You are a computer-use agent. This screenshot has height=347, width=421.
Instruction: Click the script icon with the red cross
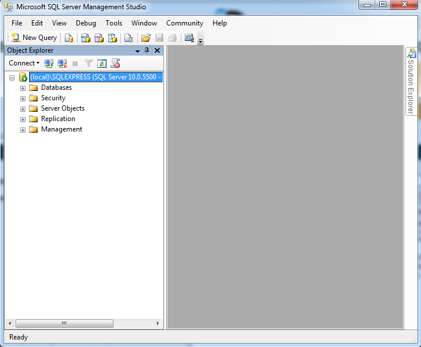115,63
